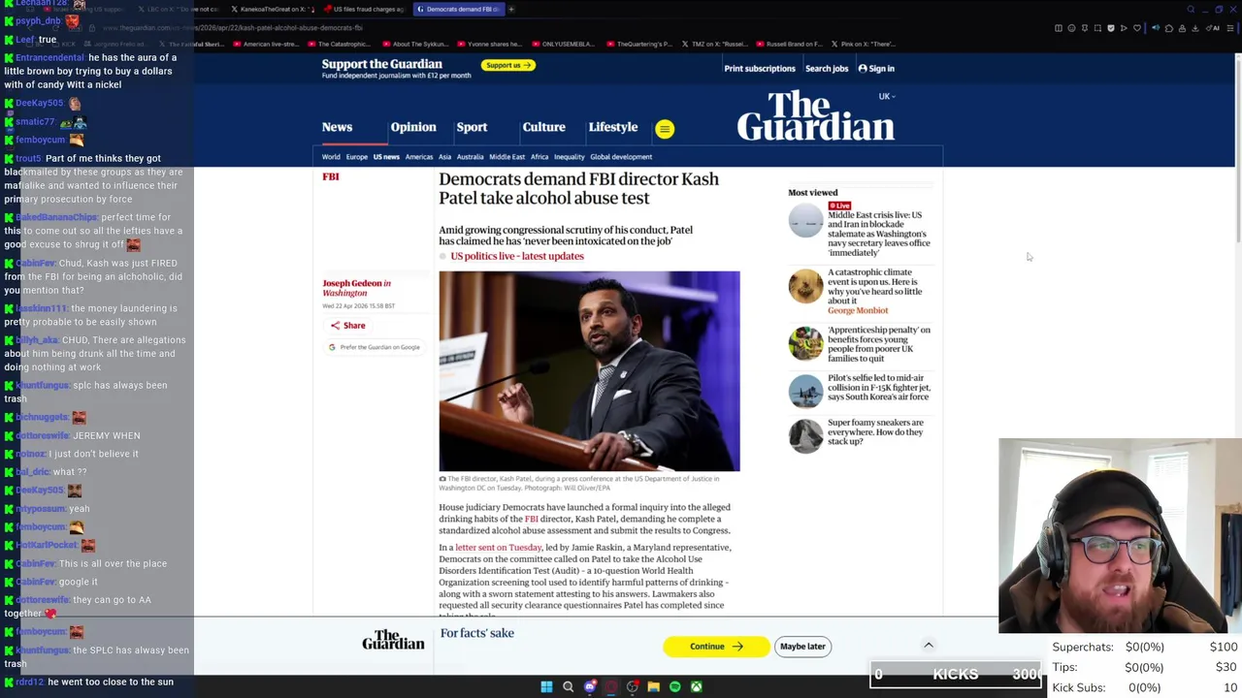This screenshot has width=1242, height=698.
Task: Open Pink on X bookmark
Action: click(x=863, y=44)
